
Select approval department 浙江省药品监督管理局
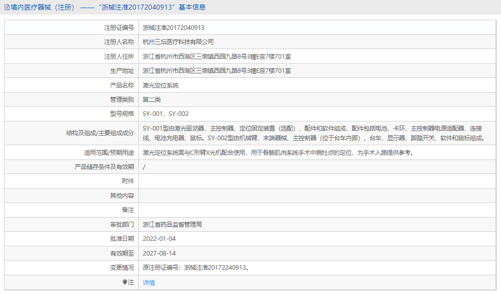click(x=172, y=225)
